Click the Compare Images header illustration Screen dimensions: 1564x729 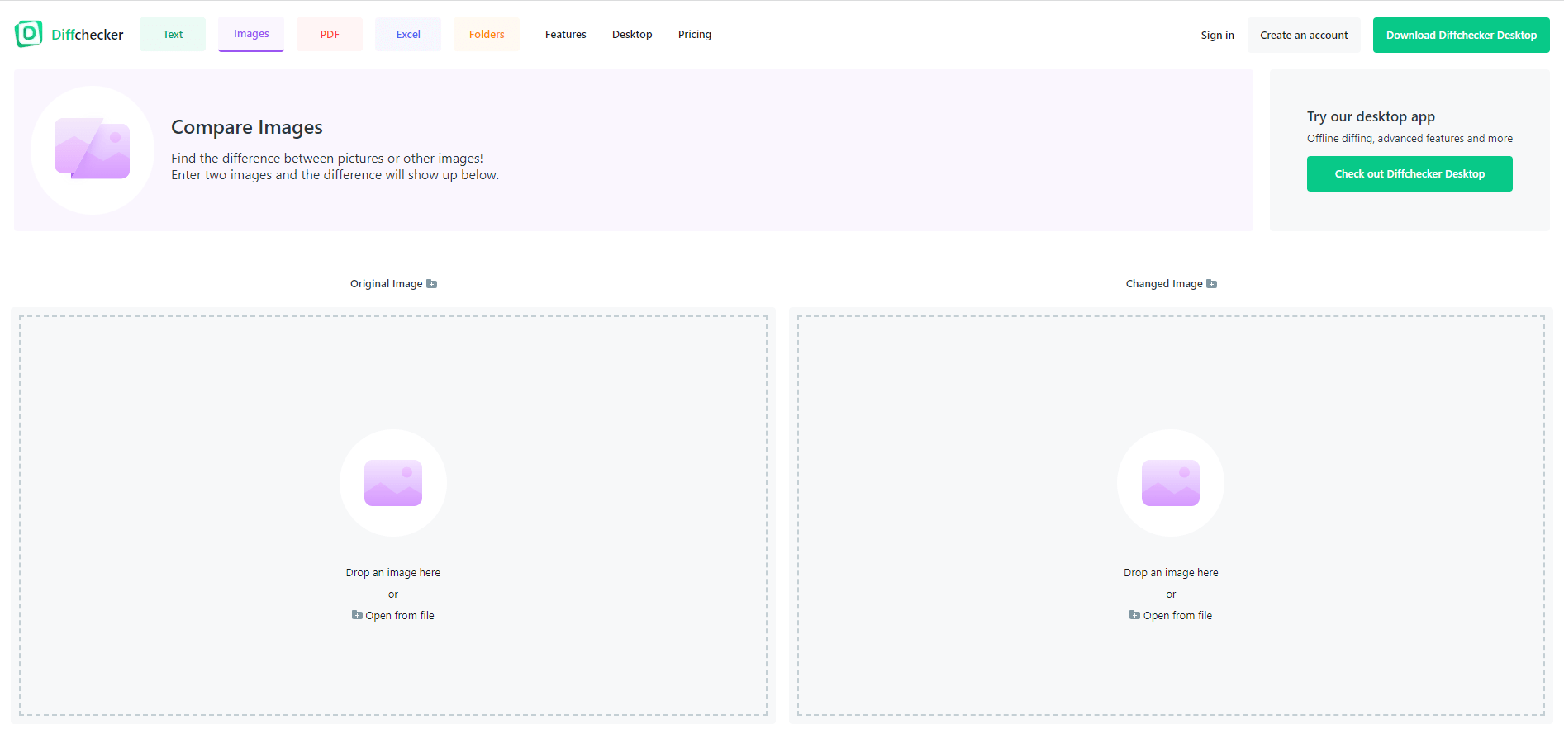(x=93, y=149)
